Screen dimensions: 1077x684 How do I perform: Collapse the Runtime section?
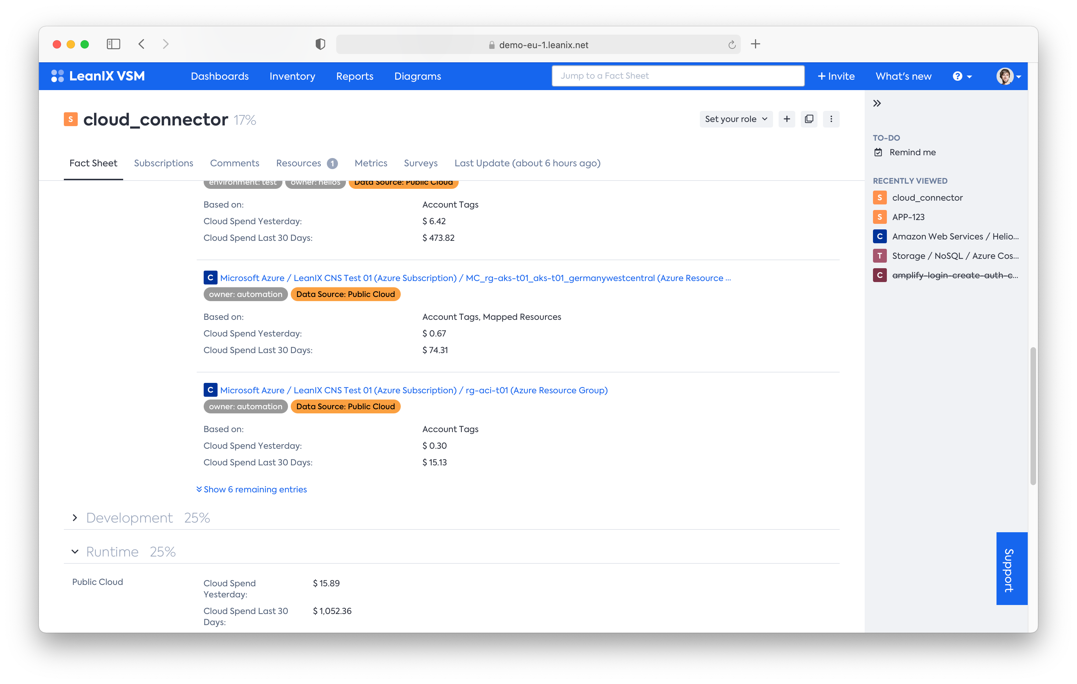click(75, 551)
